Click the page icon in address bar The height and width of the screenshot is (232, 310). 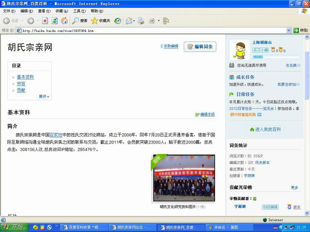click(x=19, y=30)
